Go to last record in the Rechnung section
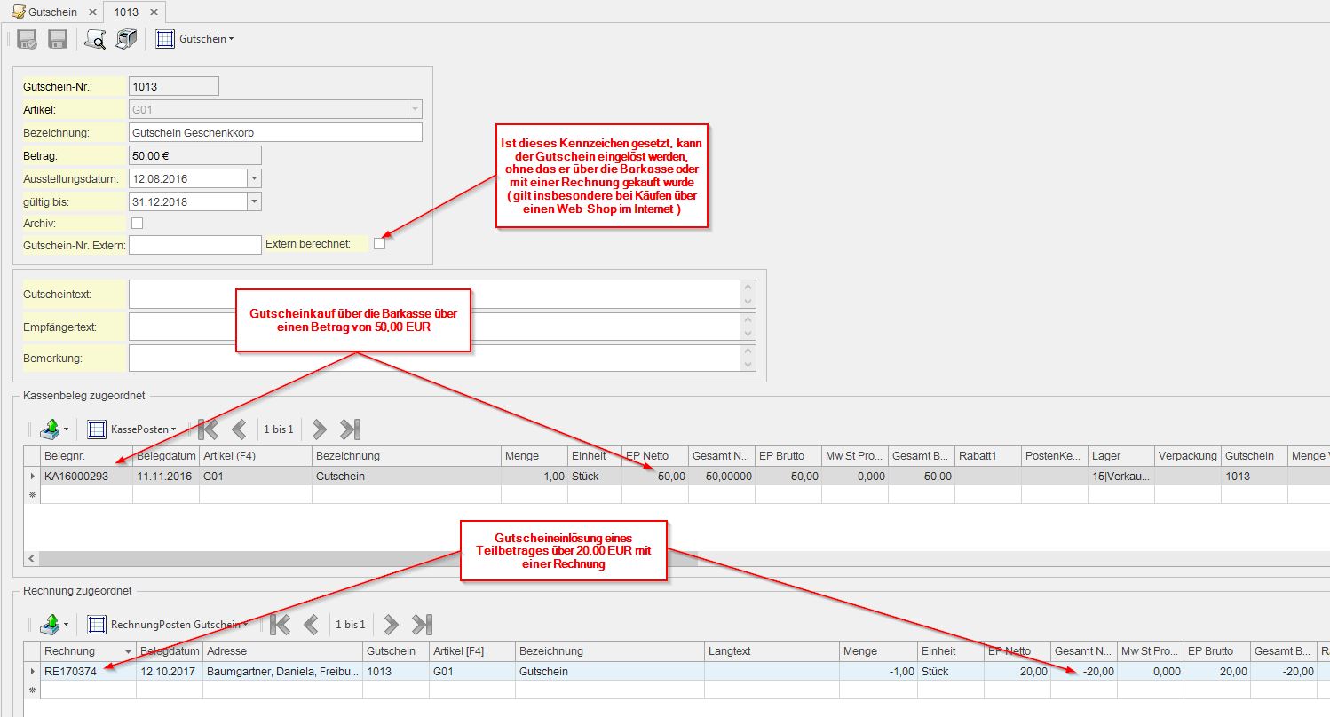Image resolution: width=1330 pixels, height=717 pixels. tap(422, 625)
